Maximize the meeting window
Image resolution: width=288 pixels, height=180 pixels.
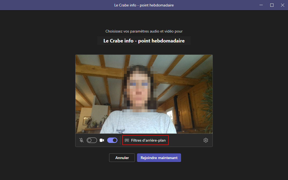272,5
